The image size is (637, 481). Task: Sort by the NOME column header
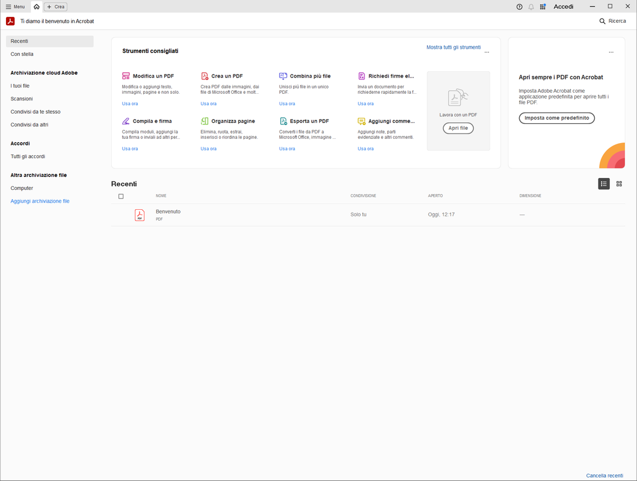coord(161,195)
